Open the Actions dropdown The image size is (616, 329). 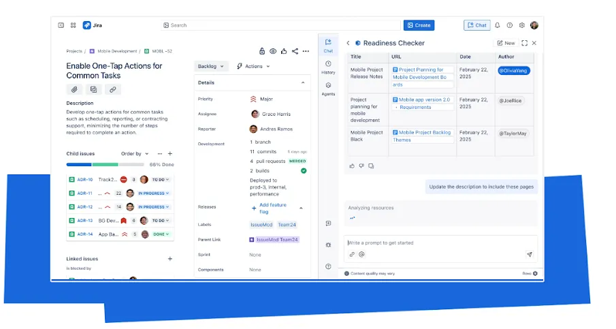pyautogui.click(x=253, y=67)
